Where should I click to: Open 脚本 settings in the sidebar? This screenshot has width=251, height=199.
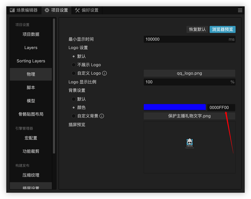pos(31,88)
